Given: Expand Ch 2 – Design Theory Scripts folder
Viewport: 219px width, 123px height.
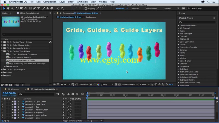Looking at the screenshot, I should (x=2, y=42).
